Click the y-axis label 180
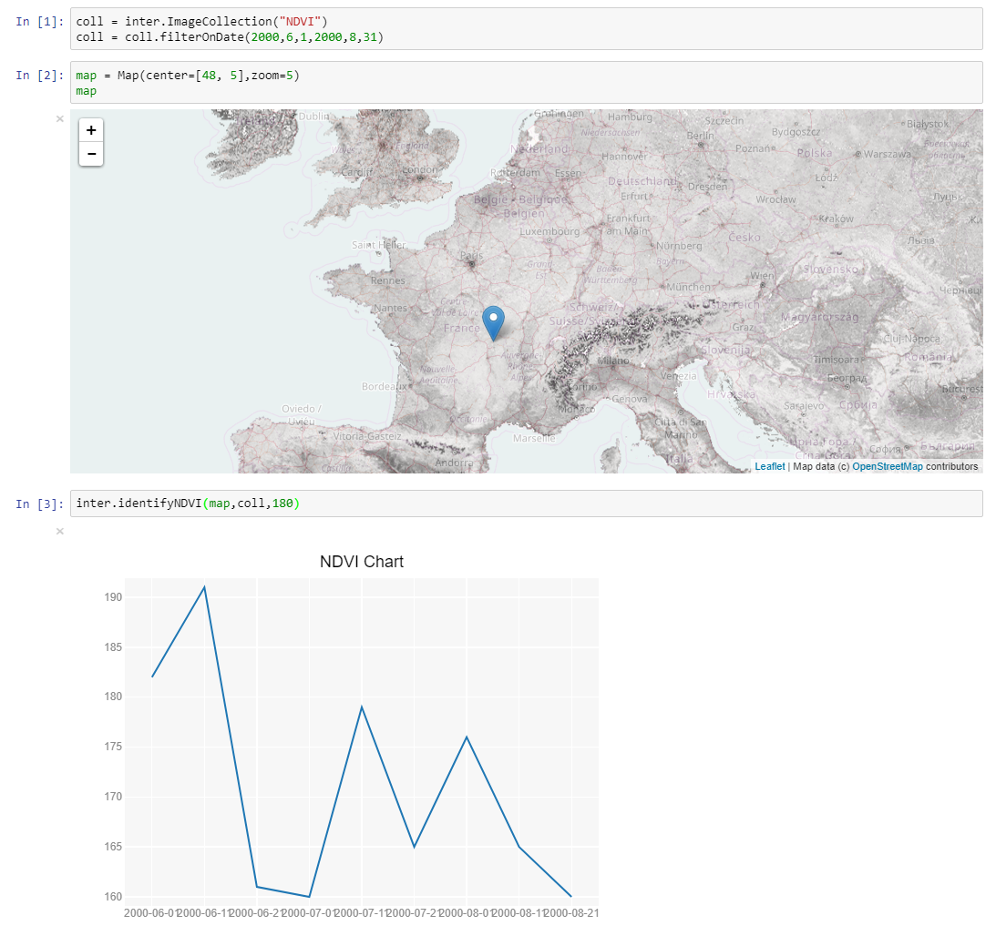996x936 pixels. point(113,697)
